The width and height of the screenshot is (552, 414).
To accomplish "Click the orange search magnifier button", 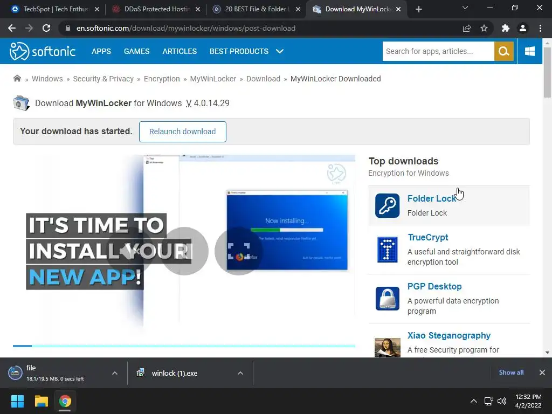I will coord(504,51).
